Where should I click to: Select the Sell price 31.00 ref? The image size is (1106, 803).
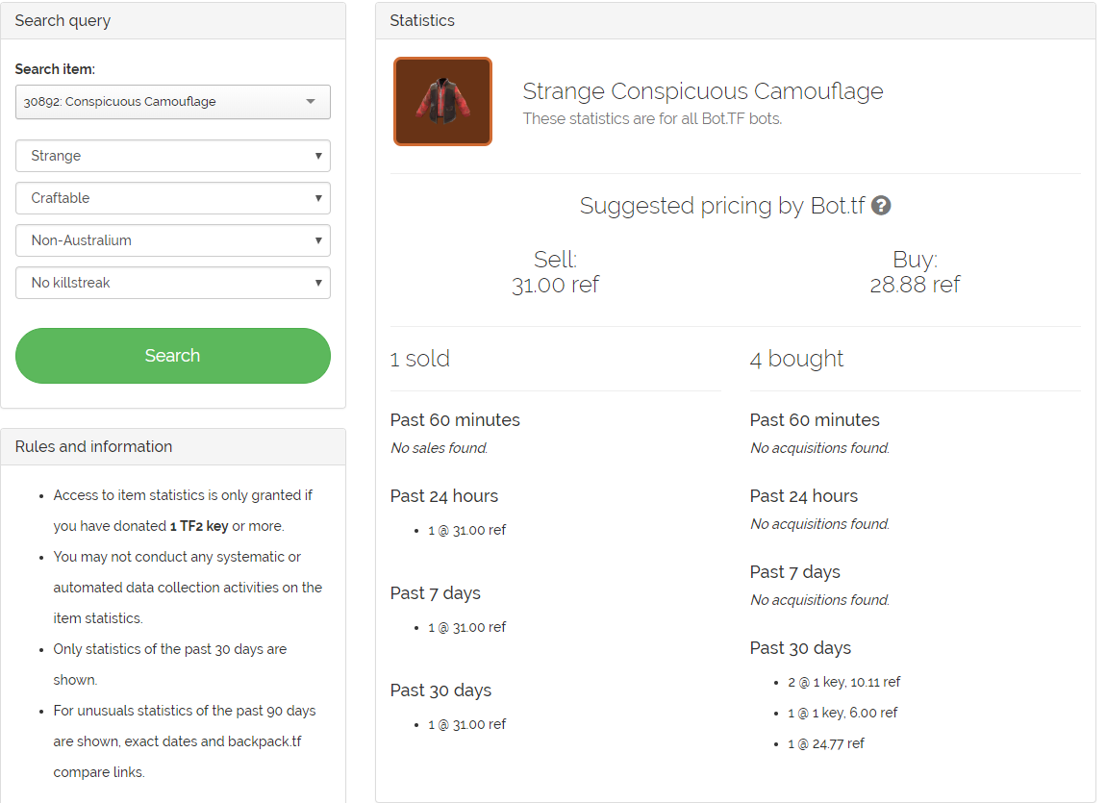coord(555,285)
